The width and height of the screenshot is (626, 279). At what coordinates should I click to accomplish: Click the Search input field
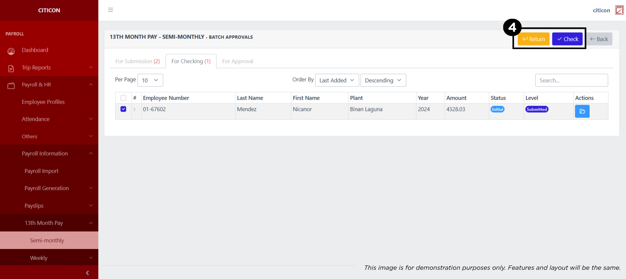[571, 80]
